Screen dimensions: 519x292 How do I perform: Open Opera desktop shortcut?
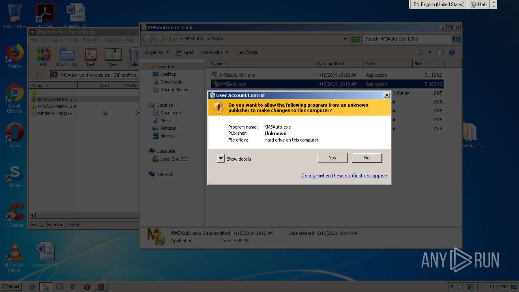(x=15, y=135)
